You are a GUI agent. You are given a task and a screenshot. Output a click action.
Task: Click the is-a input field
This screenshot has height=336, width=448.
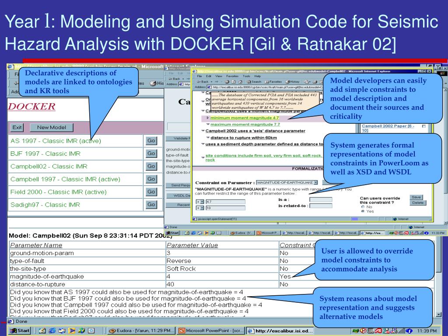(x=321, y=199)
